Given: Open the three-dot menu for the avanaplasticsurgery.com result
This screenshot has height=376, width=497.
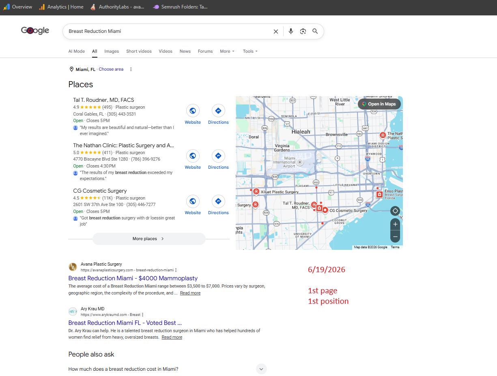Looking at the screenshot, I should [x=176, y=270].
